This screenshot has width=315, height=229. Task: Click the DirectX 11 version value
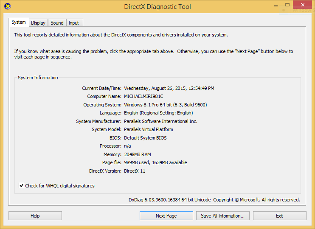click(x=135, y=171)
